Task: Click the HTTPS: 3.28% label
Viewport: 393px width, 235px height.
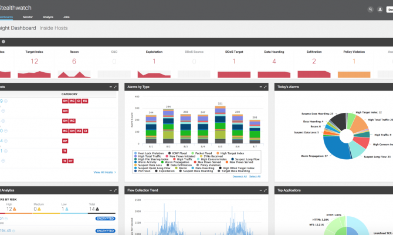Action: tap(321, 220)
